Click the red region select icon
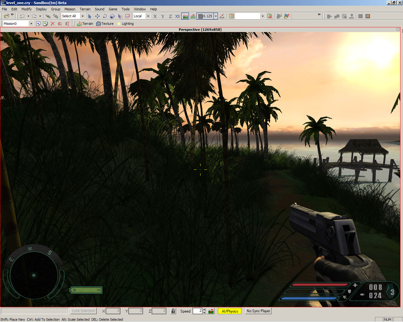Image resolution: width=403 pixels, height=322 pixels. tap(128, 16)
